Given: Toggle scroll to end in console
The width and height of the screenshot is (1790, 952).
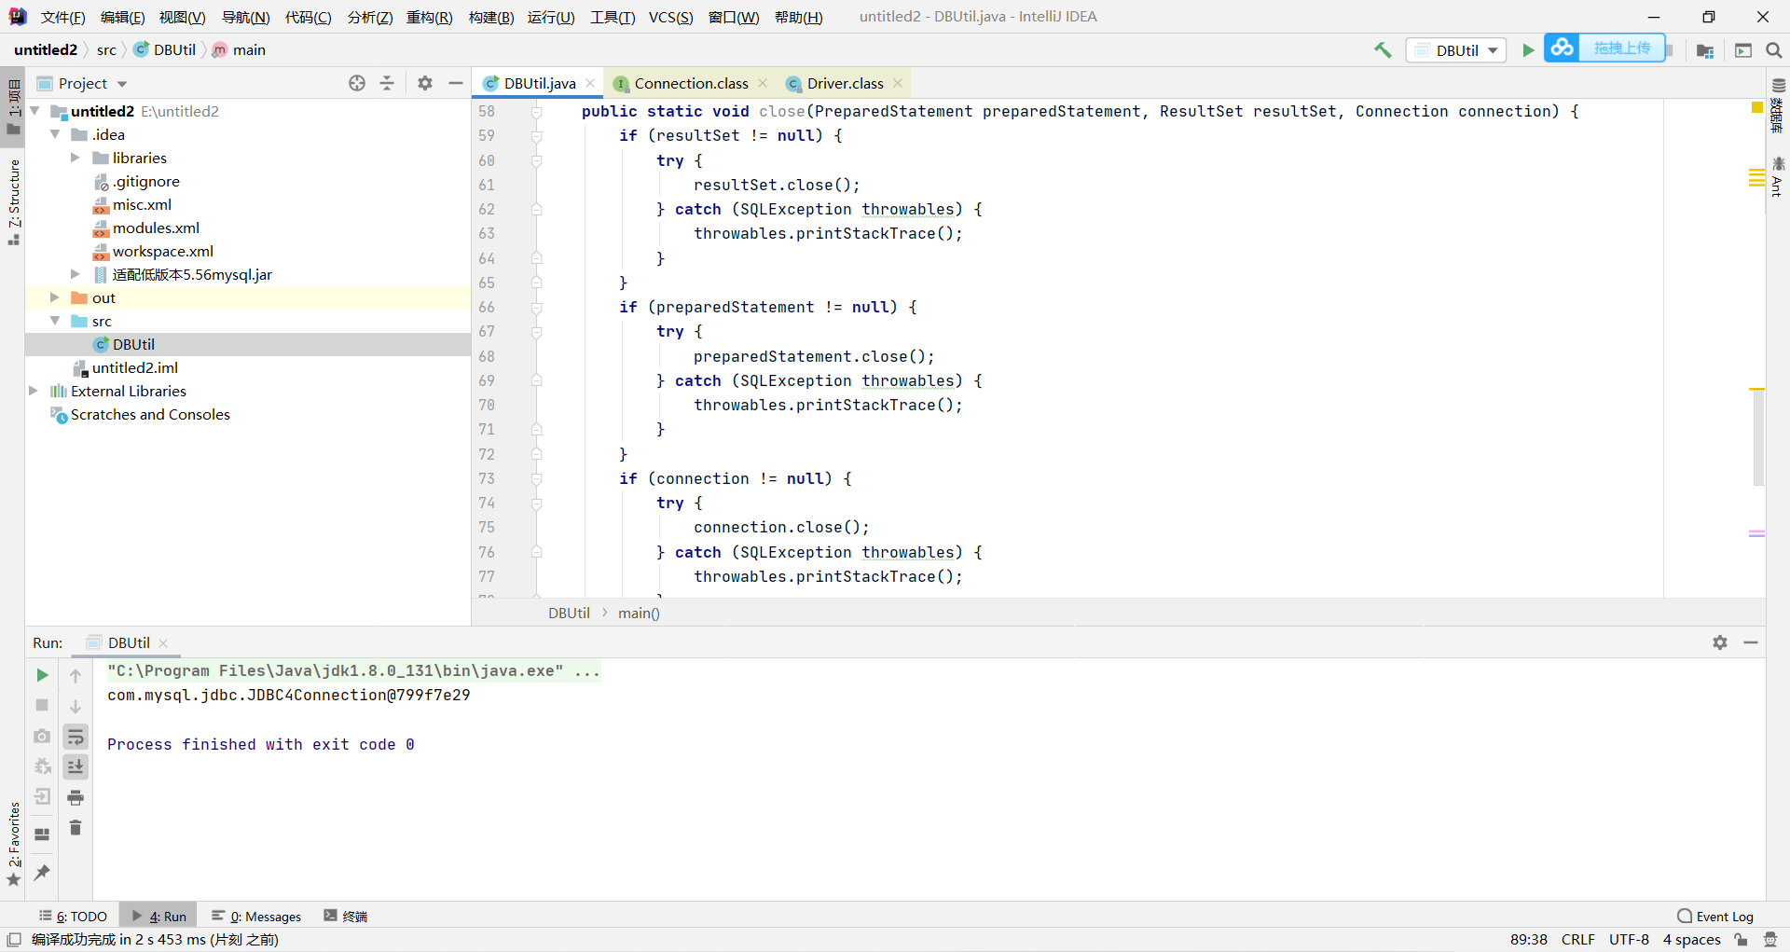Looking at the screenshot, I should 76,766.
